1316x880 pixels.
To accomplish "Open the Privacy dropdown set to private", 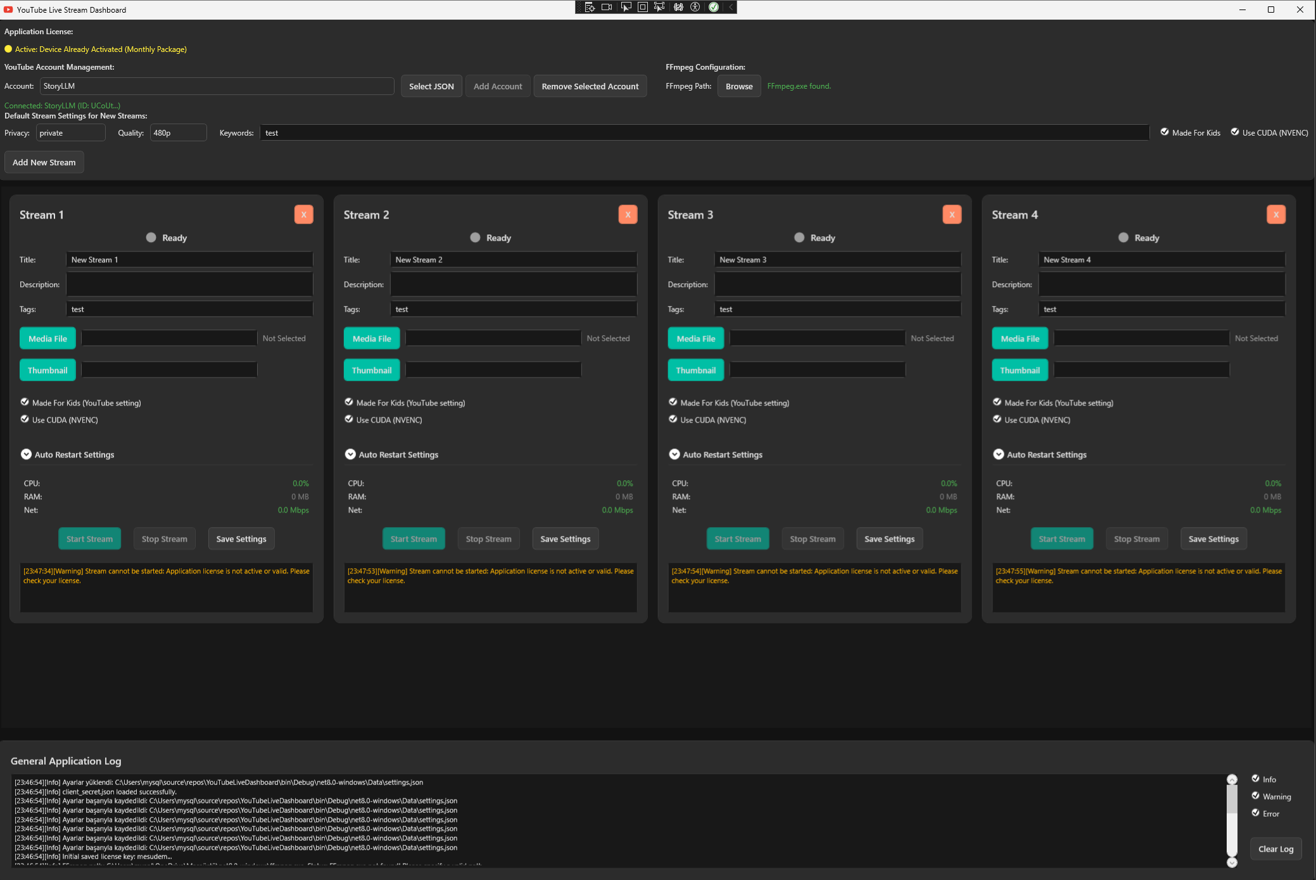I will click(x=71, y=132).
